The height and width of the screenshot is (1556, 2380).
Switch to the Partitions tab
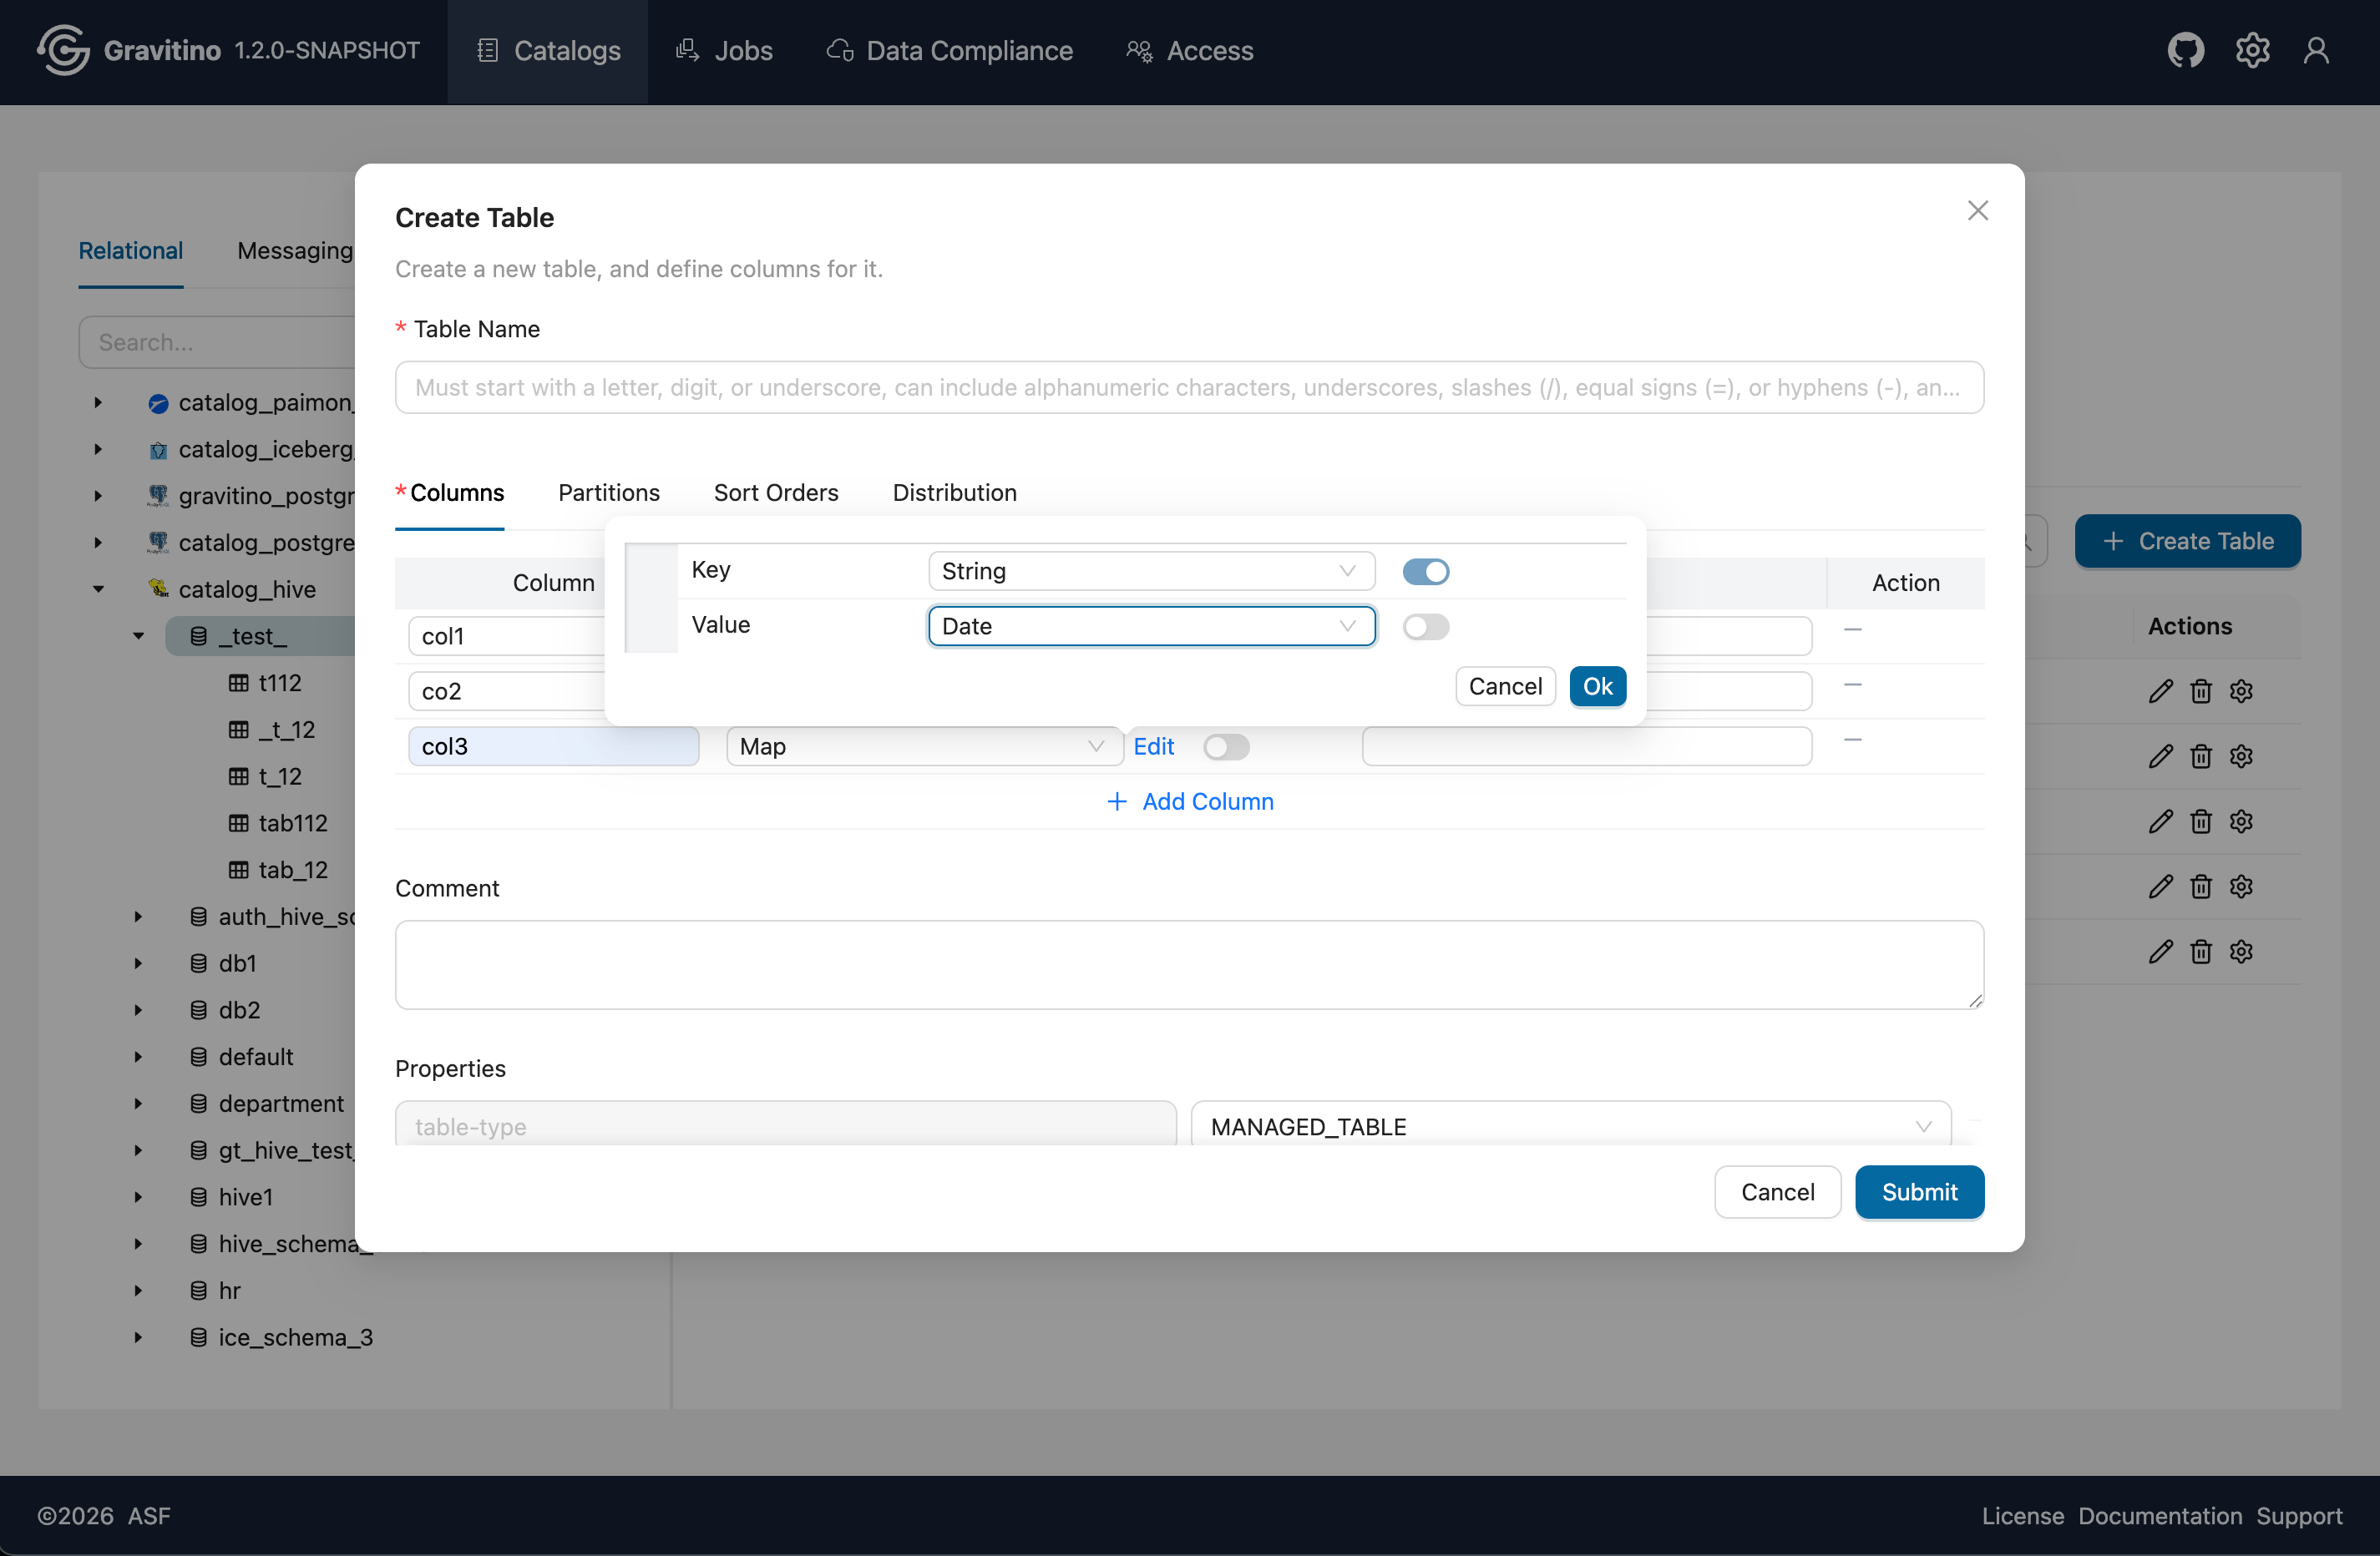click(x=608, y=493)
